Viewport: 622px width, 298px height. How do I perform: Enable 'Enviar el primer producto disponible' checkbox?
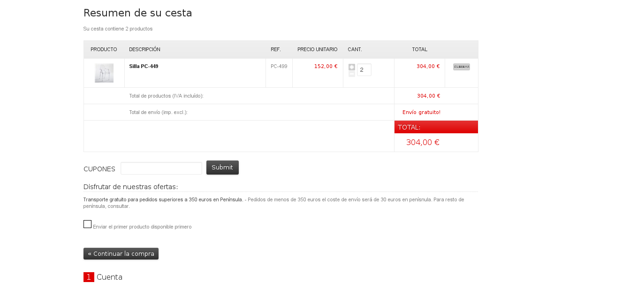click(87, 224)
